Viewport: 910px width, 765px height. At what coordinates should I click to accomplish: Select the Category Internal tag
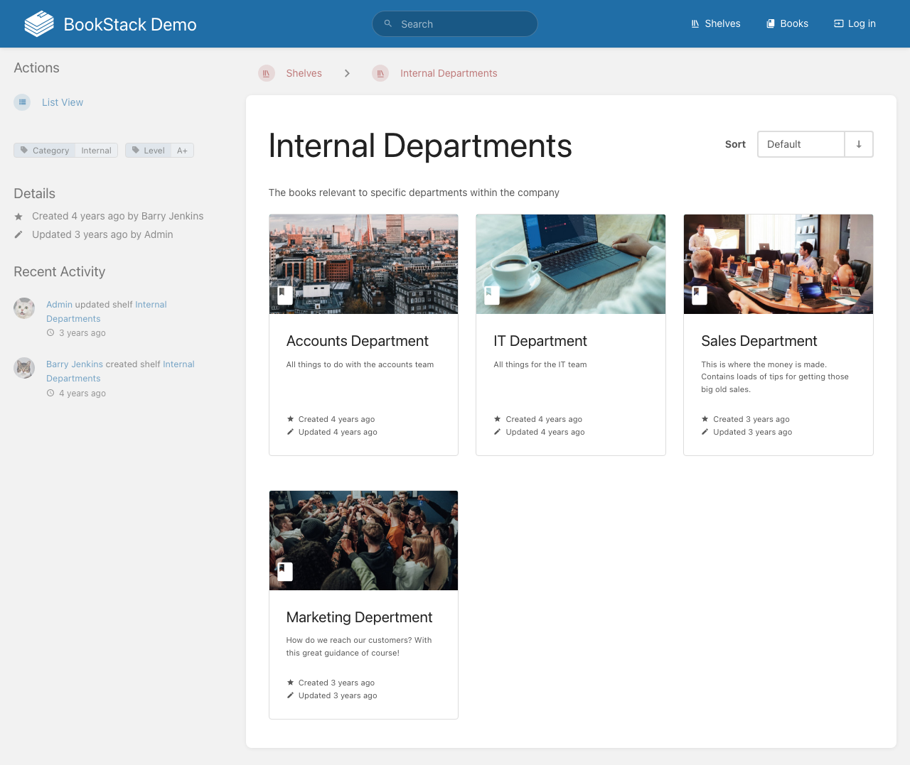pos(65,151)
